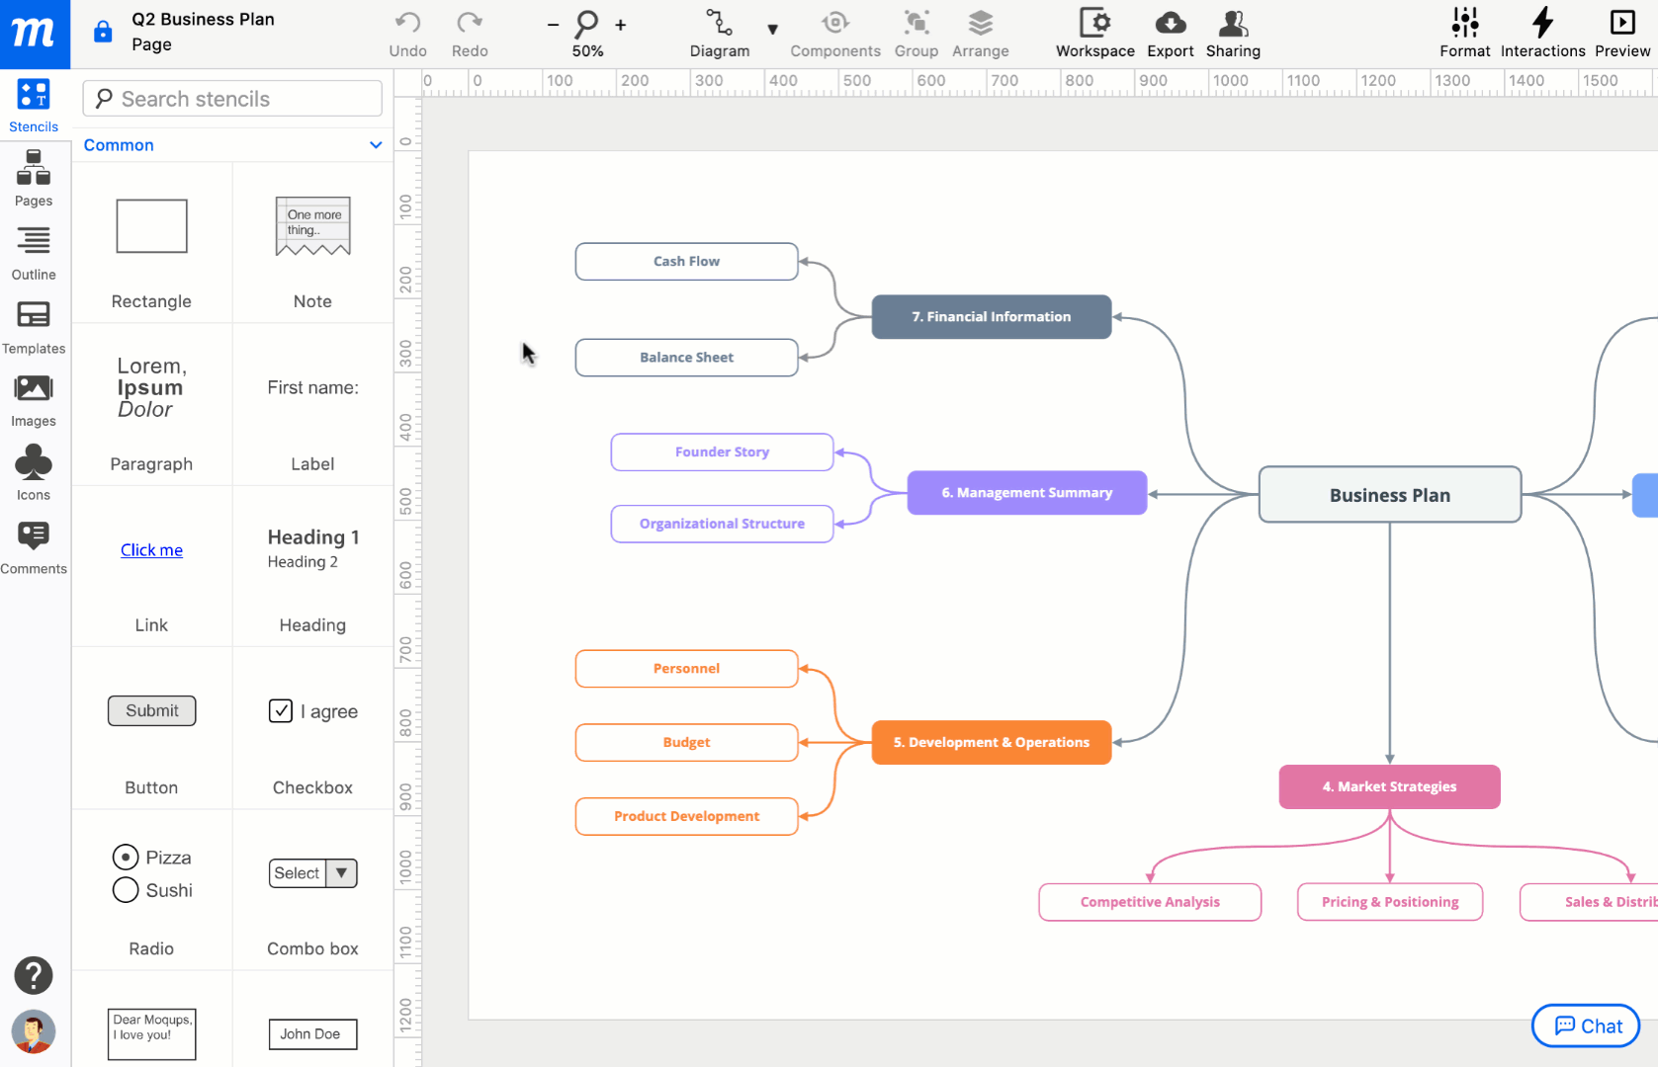Click the Select combo box stencil
1658x1067 pixels.
[x=312, y=873]
